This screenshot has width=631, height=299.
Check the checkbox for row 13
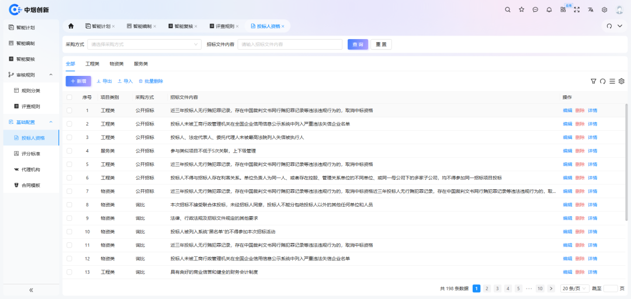click(x=69, y=272)
